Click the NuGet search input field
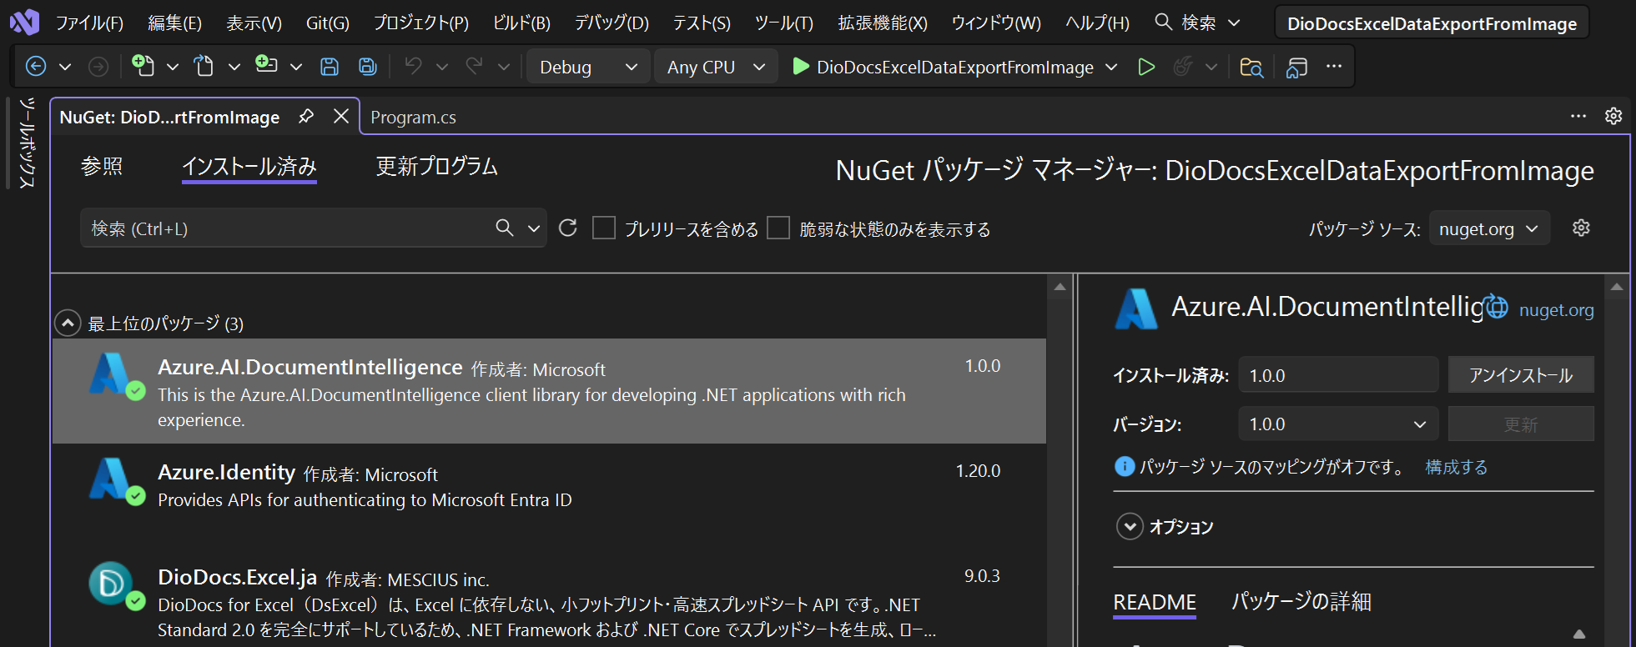The width and height of the screenshot is (1636, 647). (x=284, y=228)
